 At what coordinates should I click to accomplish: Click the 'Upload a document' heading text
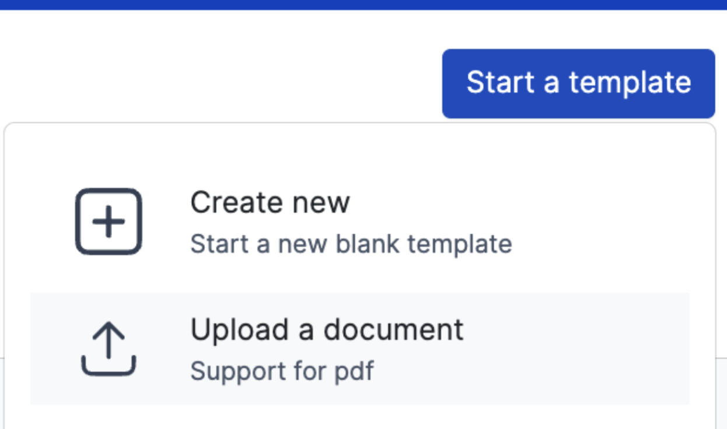(x=327, y=329)
